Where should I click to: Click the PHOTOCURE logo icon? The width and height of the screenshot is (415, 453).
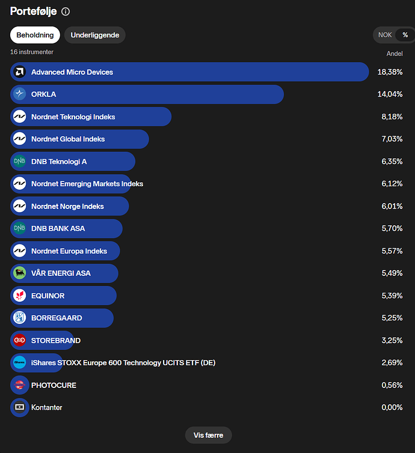point(19,385)
